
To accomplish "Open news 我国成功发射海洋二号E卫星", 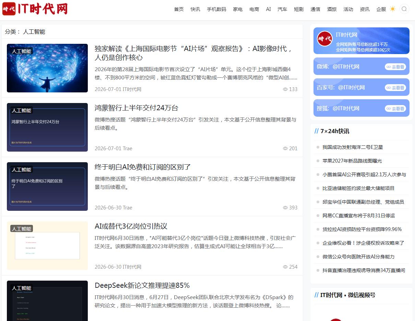I will pyautogui.click(x=353, y=147).
